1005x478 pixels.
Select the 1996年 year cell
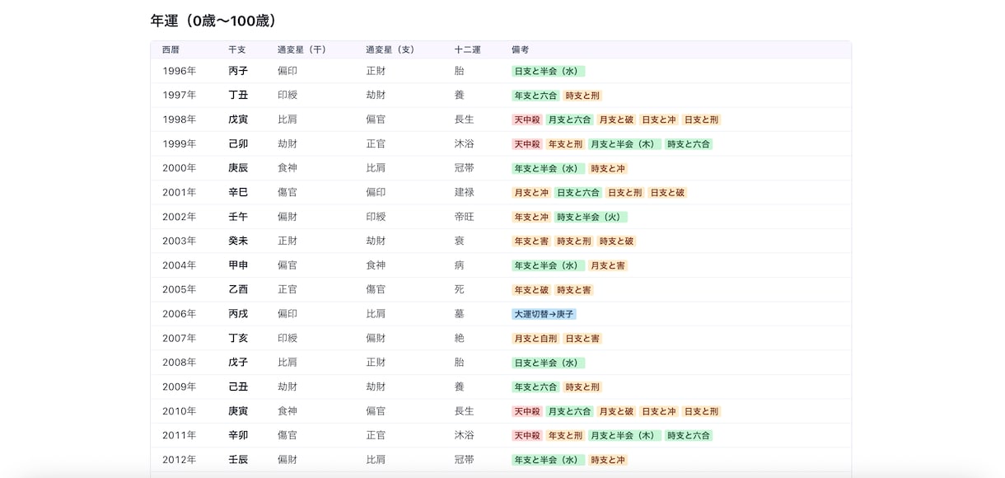pyautogui.click(x=180, y=71)
